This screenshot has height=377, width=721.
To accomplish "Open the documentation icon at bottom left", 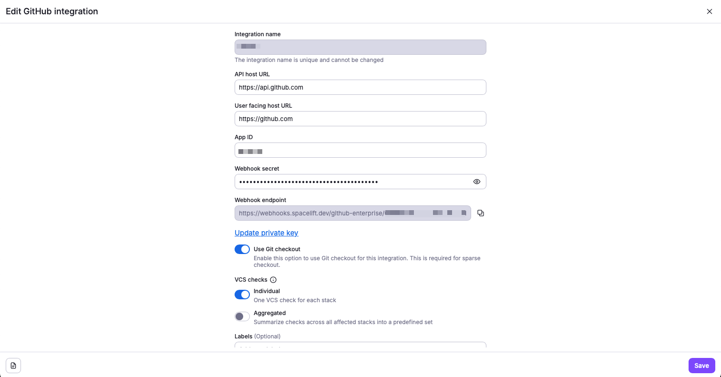I will point(13,366).
